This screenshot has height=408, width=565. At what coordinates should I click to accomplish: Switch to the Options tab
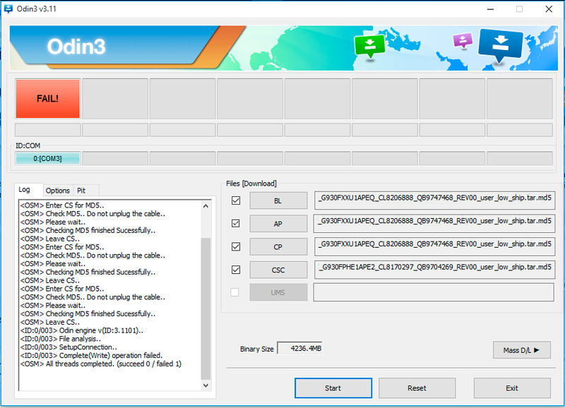click(x=58, y=191)
